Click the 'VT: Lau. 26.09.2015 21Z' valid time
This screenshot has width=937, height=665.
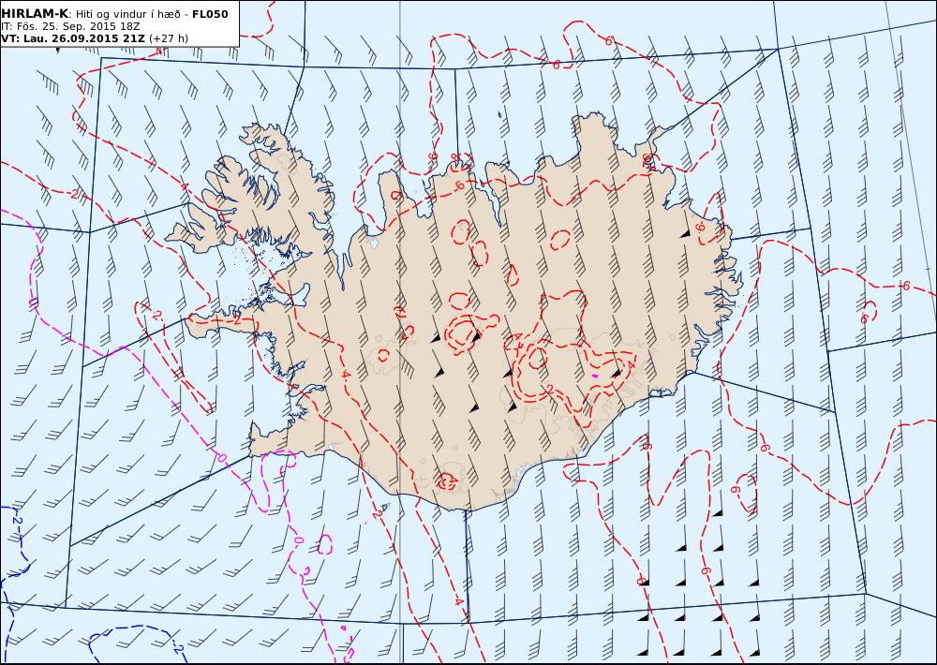point(73,38)
